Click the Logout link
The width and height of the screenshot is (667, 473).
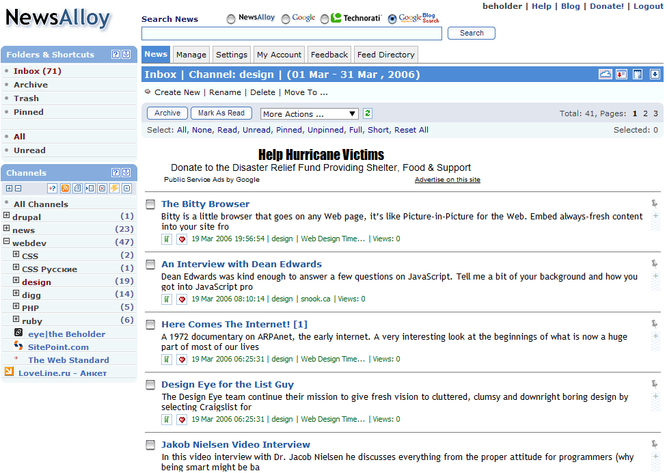click(649, 6)
